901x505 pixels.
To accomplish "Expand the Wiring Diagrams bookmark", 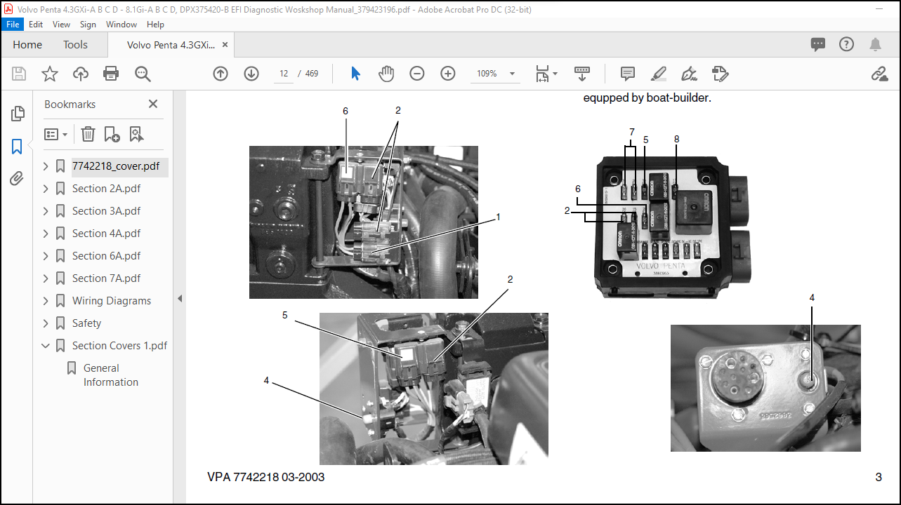I will [46, 301].
